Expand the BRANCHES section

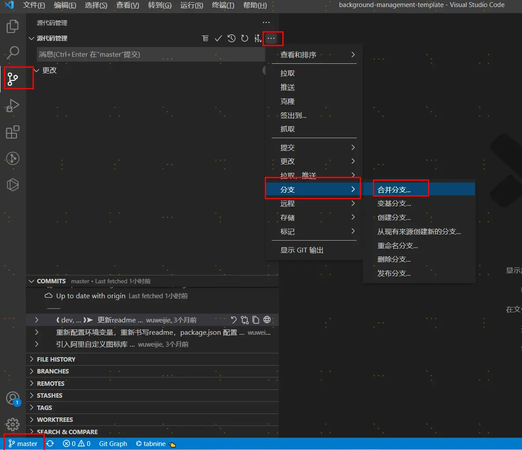53,371
